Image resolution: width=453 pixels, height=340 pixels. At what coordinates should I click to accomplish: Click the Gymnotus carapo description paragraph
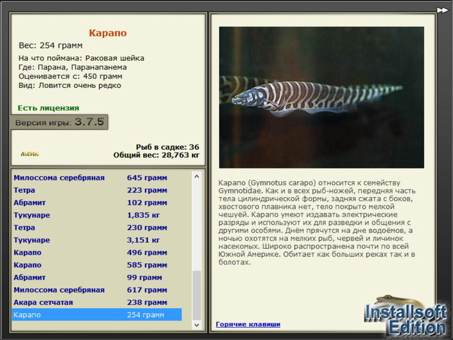coord(317,222)
